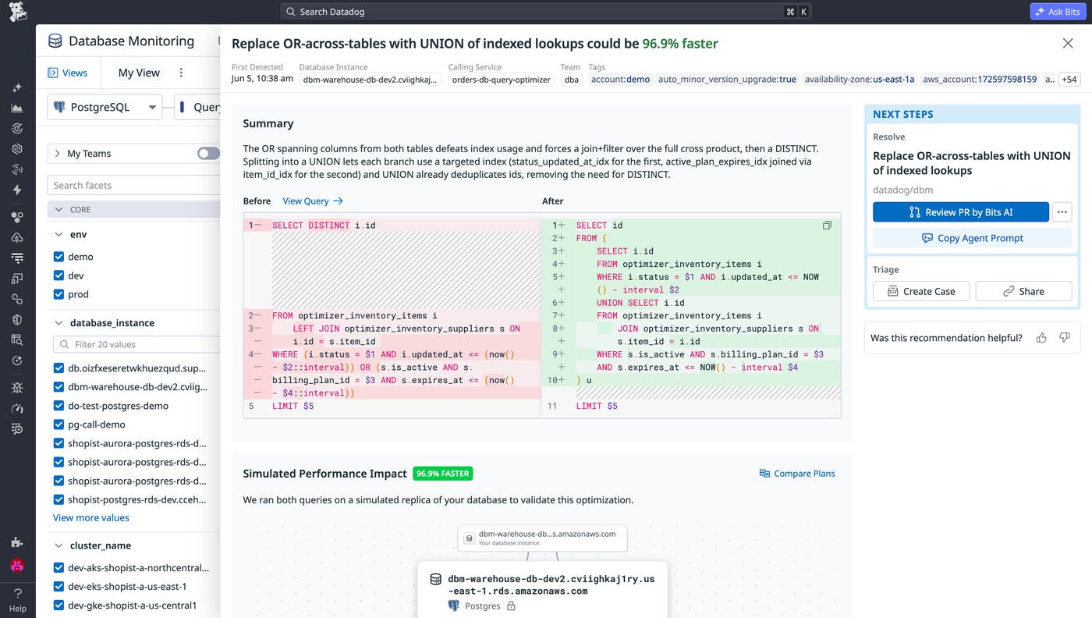Uncheck the shopist-postgres-rds-dev instance checkbox

point(58,499)
